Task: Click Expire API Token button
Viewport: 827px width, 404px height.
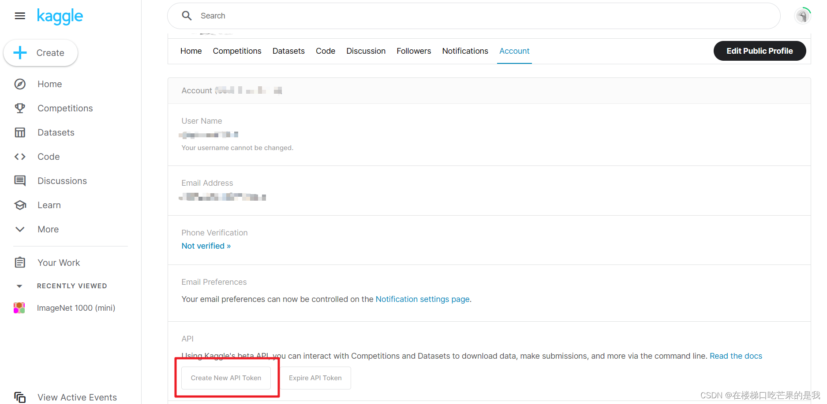Action: click(315, 378)
